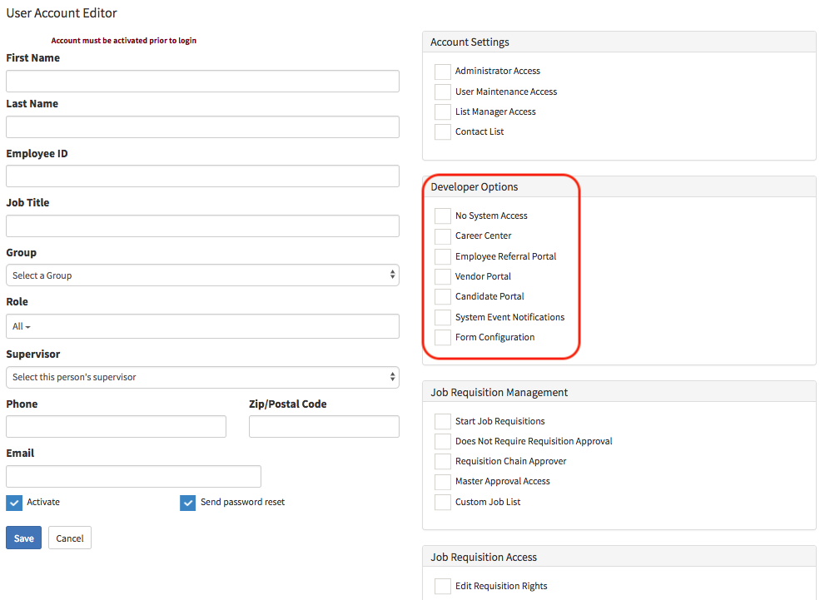Disable Send password reset
Viewport: 830px width, 600px height.
pos(187,503)
